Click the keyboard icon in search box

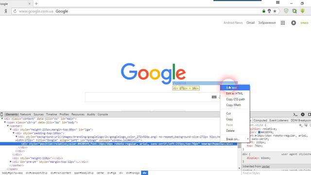[214, 97]
